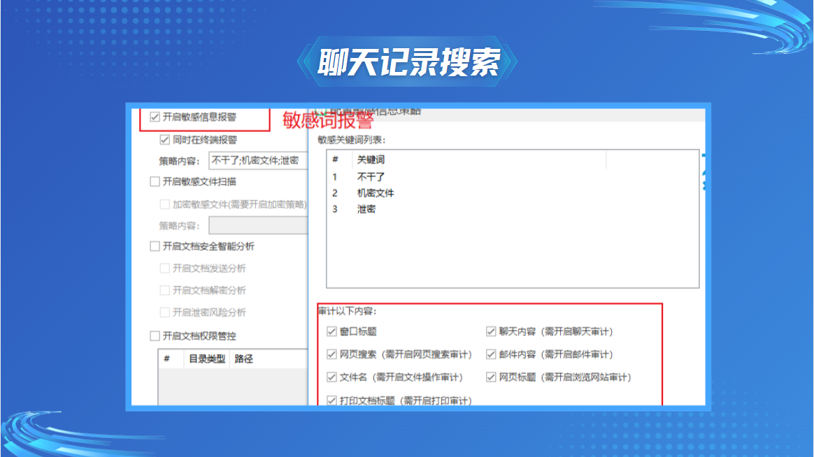This screenshot has height=457, width=814.
Task: Check 开启文档发送分析 option
Action: (164, 268)
